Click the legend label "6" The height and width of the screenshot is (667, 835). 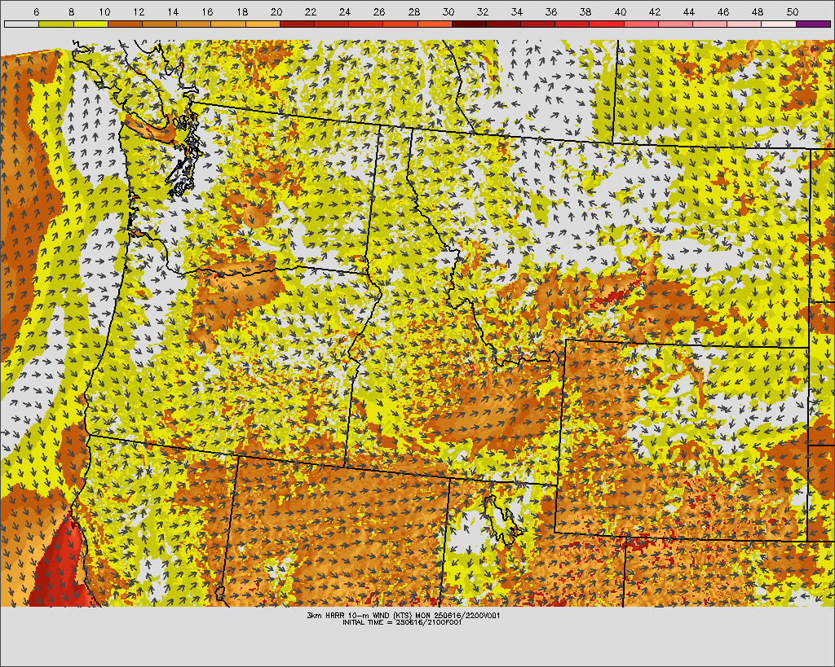36,11
